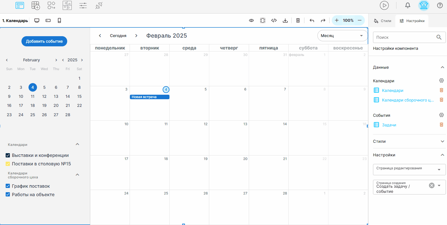Collapse the Данные section
Viewport: 447px width, 225px height.
coord(442,67)
